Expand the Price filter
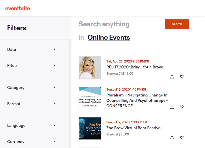 (x=31, y=65)
